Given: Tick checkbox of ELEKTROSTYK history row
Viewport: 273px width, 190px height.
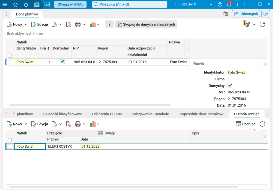Looking at the screenshot, I should 10,147.
